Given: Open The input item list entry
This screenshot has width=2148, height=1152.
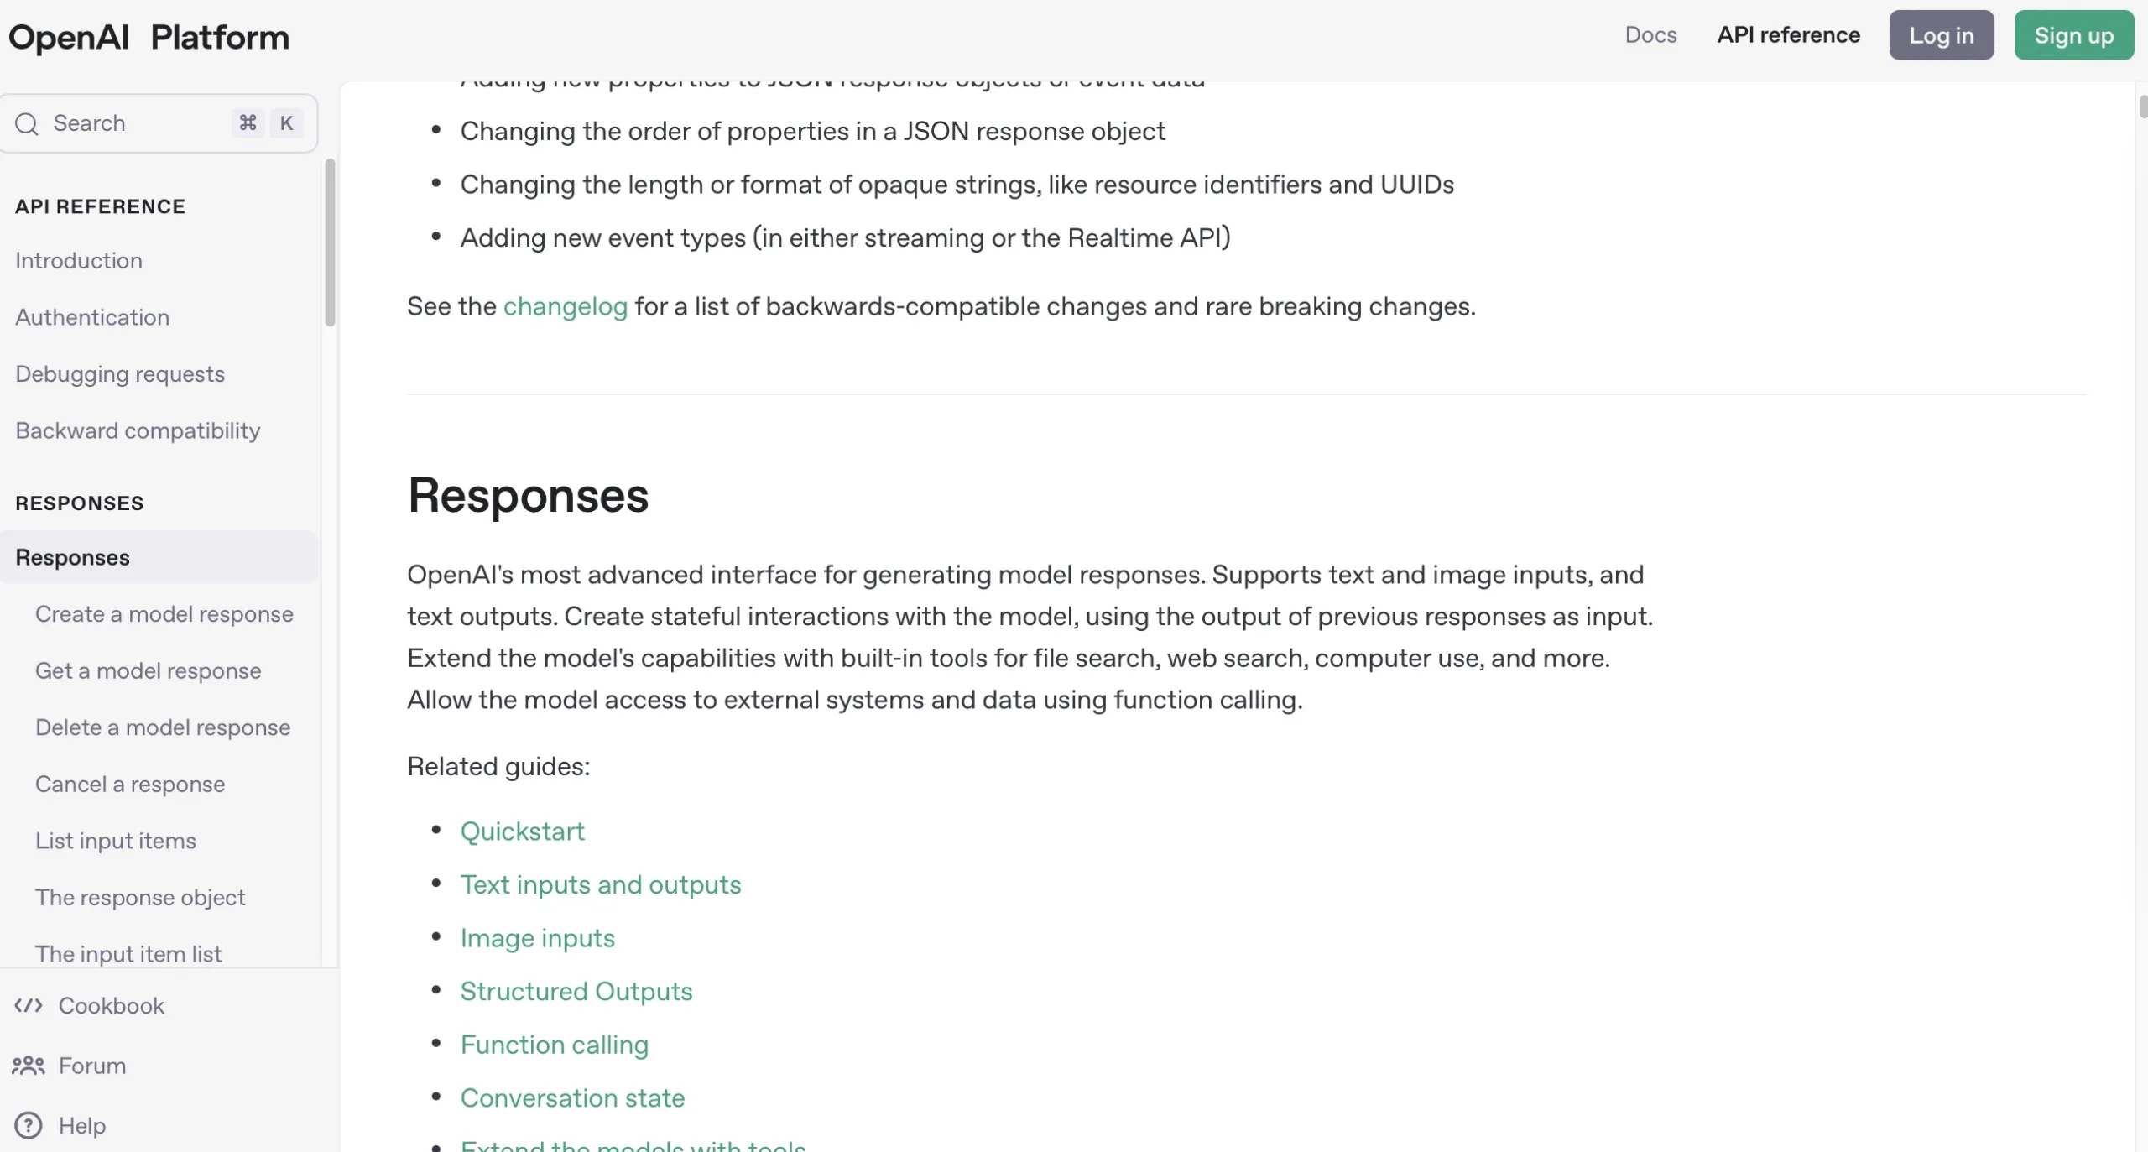Looking at the screenshot, I should 128,954.
